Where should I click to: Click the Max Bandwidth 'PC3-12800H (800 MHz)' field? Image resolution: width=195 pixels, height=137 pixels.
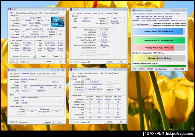point(94,85)
